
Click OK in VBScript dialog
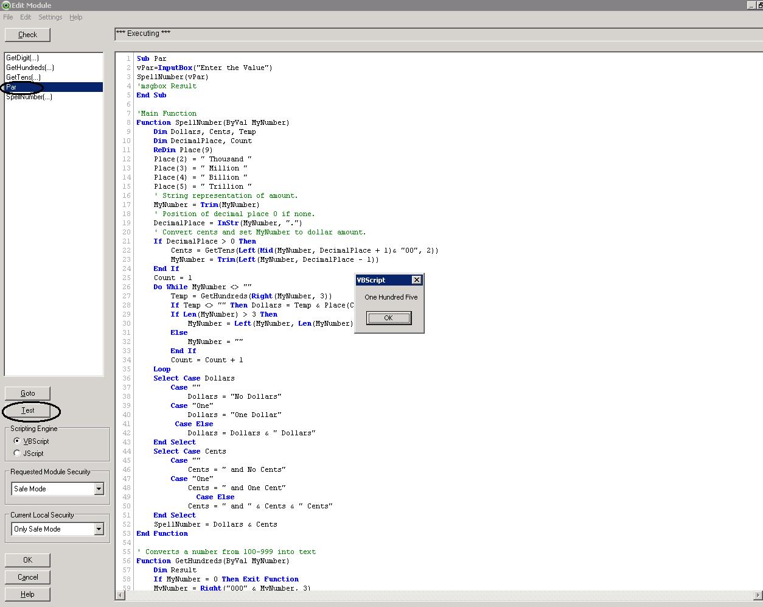pos(389,318)
